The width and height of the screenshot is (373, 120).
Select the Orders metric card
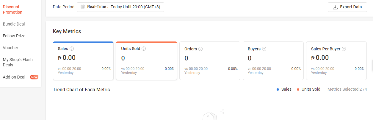click(x=210, y=61)
